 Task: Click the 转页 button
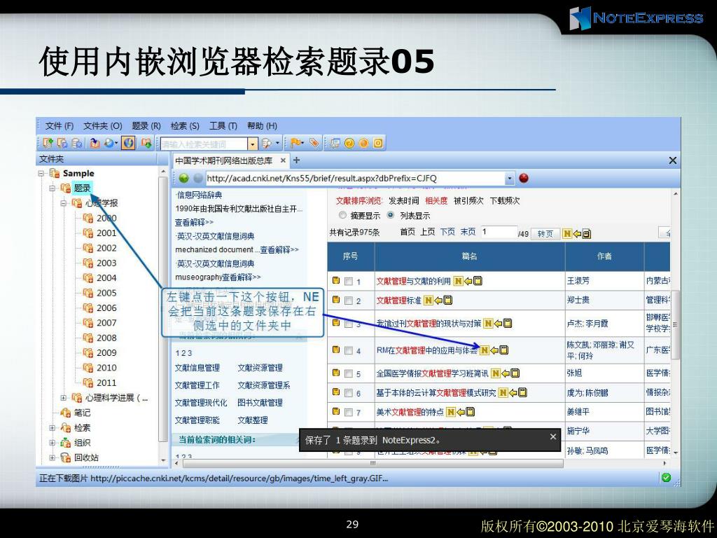click(545, 234)
